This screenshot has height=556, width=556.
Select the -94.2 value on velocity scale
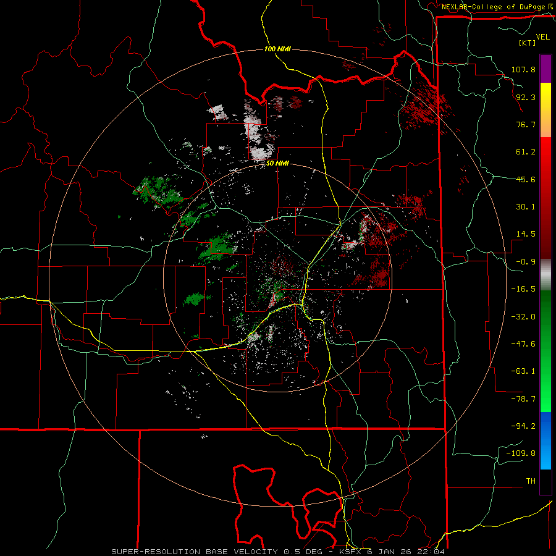point(523,426)
